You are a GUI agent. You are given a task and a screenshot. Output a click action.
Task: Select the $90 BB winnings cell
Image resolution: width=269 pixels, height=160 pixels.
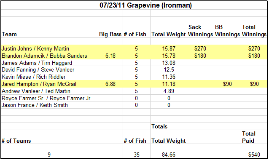click(x=227, y=84)
